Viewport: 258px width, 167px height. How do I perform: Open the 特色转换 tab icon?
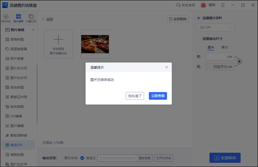point(6,17)
